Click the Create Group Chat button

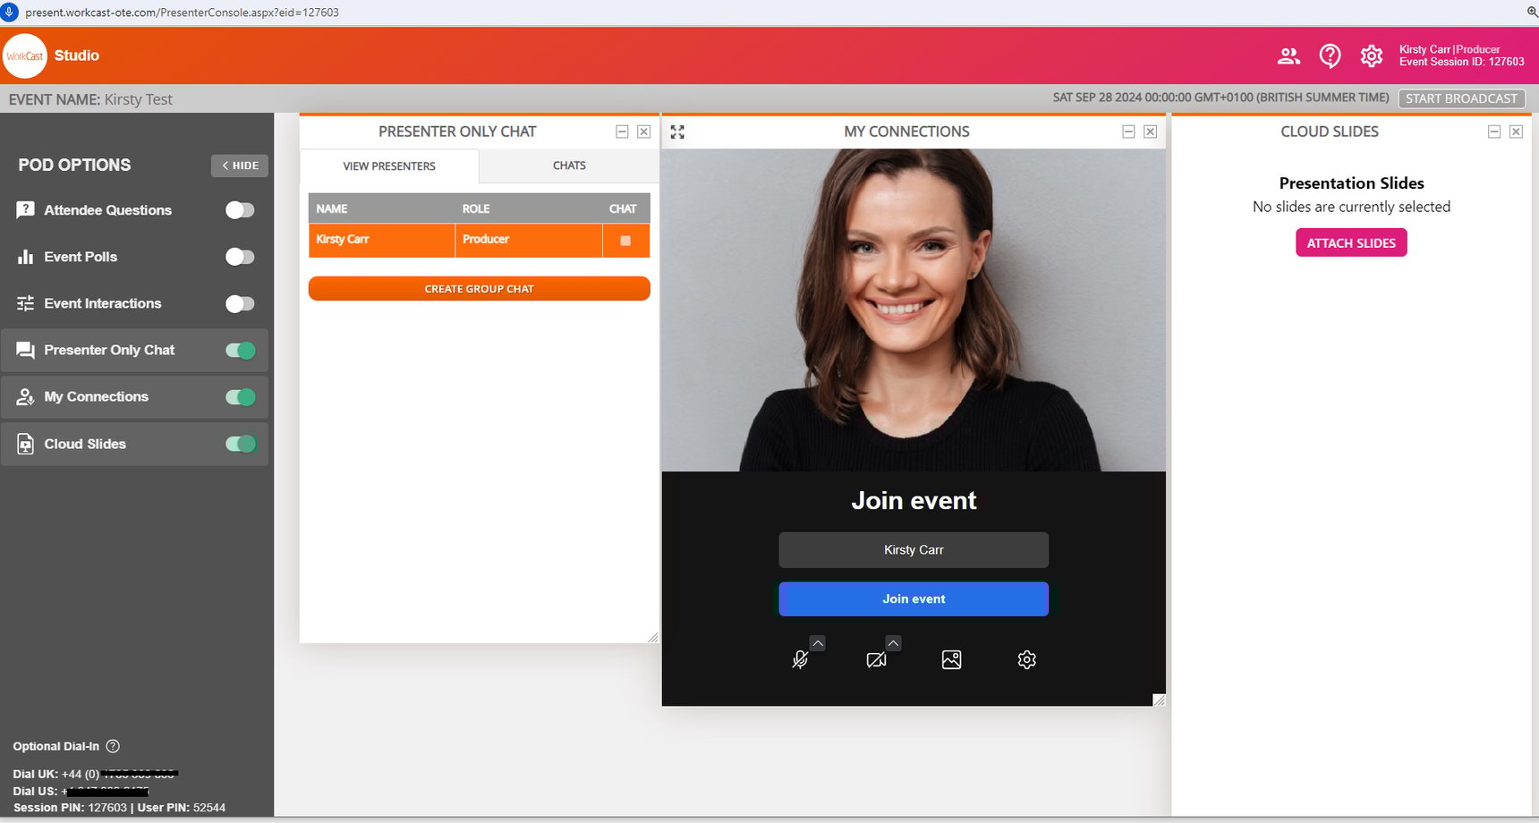479,289
